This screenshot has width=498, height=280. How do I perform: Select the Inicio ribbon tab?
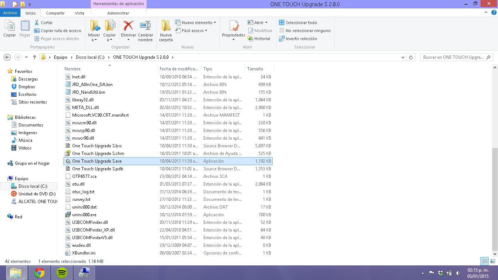(x=31, y=13)
